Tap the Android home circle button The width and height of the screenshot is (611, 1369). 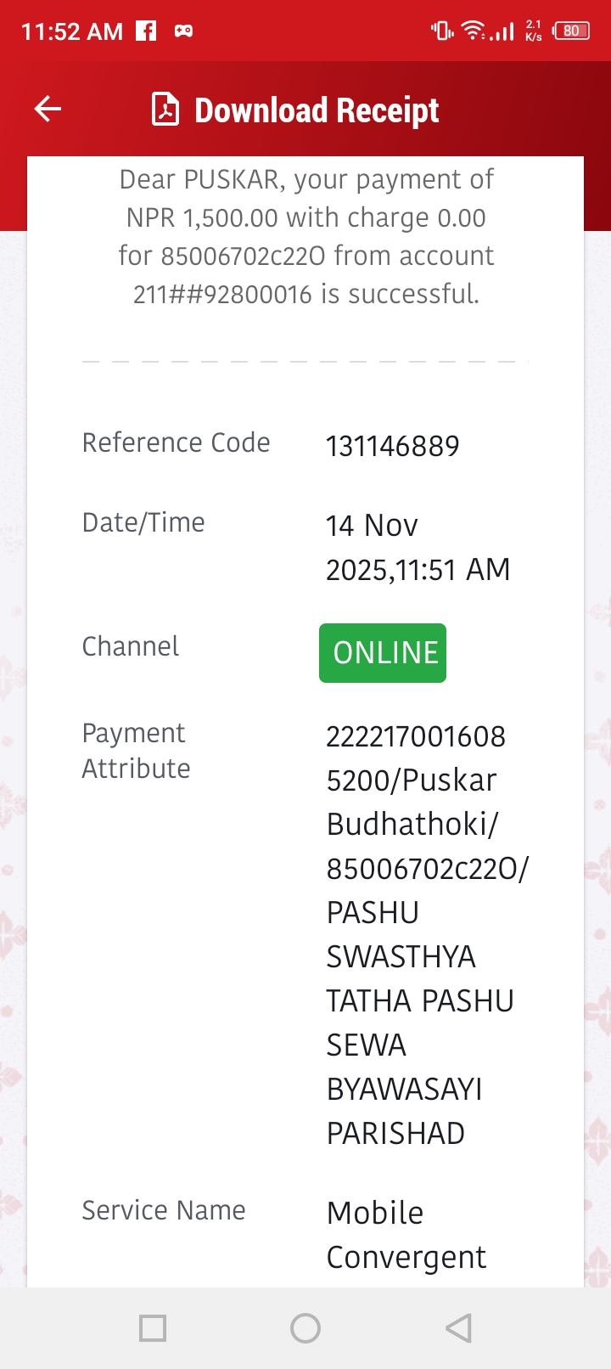pos(305,1328)
